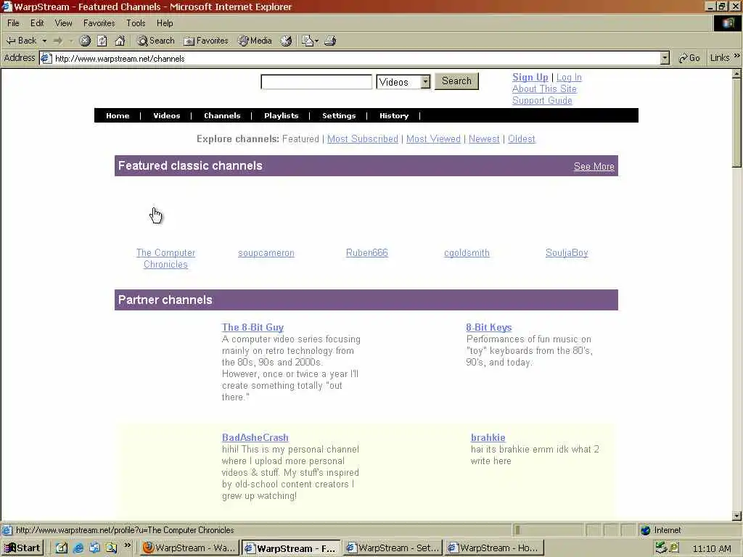Viewport: 743px width, 557px height.
Task: Refresh the page using Refresh icon
Action: [x=102, y=41]
